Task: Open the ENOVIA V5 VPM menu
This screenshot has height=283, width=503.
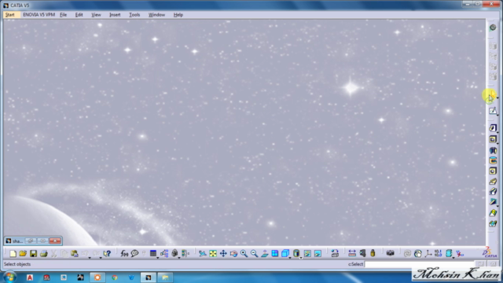Action: tap(39, 15)
